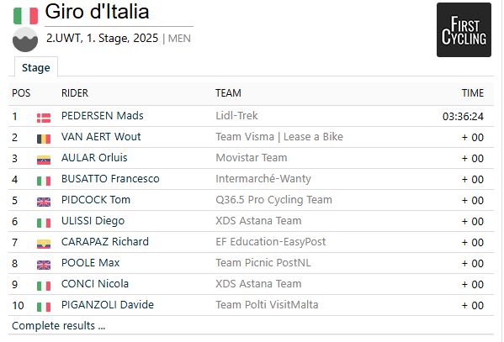Open rider VAN AERT Wout
The image size is (504, 342).
tap(101, 136)
